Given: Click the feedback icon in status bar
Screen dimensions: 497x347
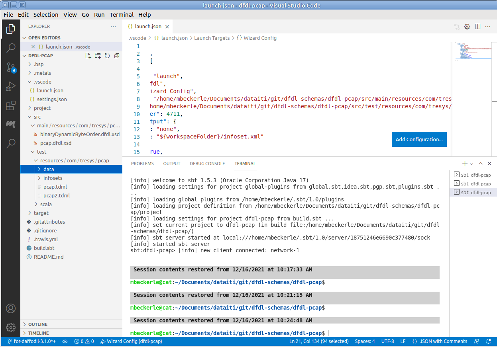Looking at the screenshot, I should pyautogui.click(x=476, y=341).
